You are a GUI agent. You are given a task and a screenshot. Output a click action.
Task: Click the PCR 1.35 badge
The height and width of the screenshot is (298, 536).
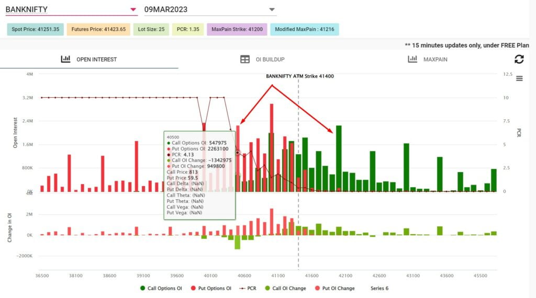click(x=188, y=29)
